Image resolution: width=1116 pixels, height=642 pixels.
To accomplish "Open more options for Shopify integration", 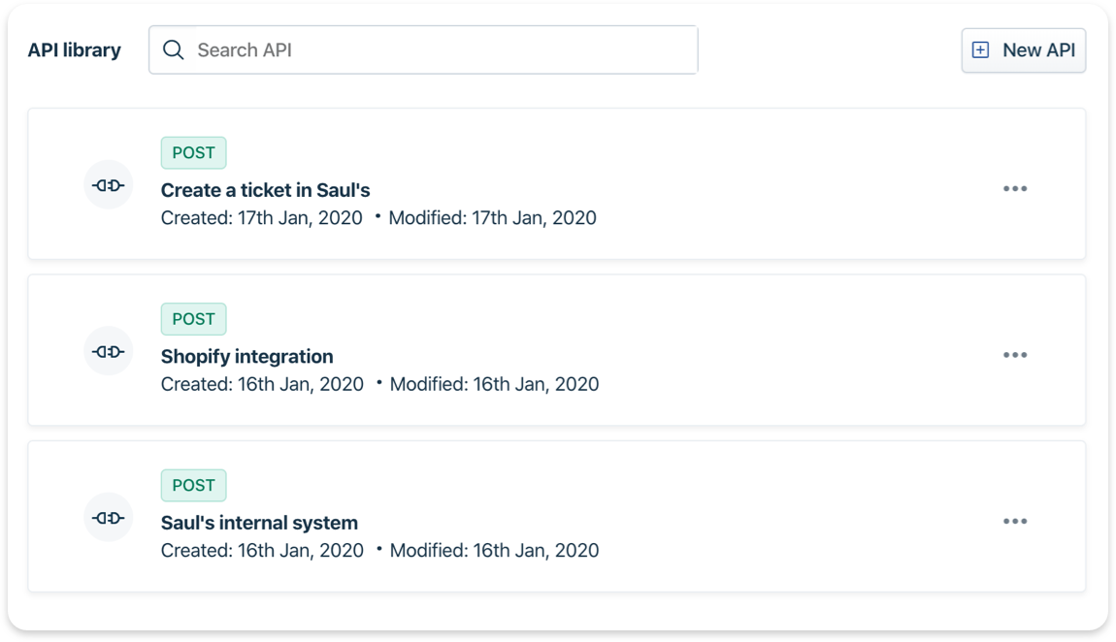I will coord(1015,355).
